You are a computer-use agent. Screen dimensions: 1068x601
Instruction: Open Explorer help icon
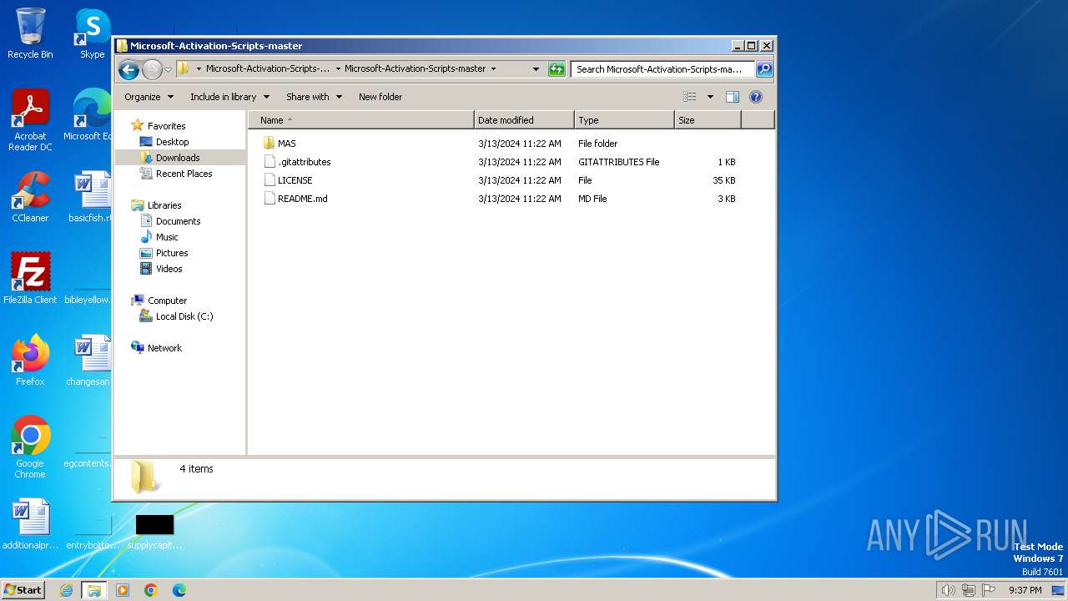[x=756, y=97]
